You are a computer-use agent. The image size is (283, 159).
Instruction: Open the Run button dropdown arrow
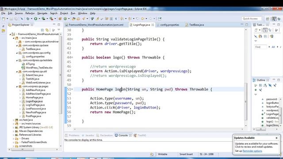39,19
